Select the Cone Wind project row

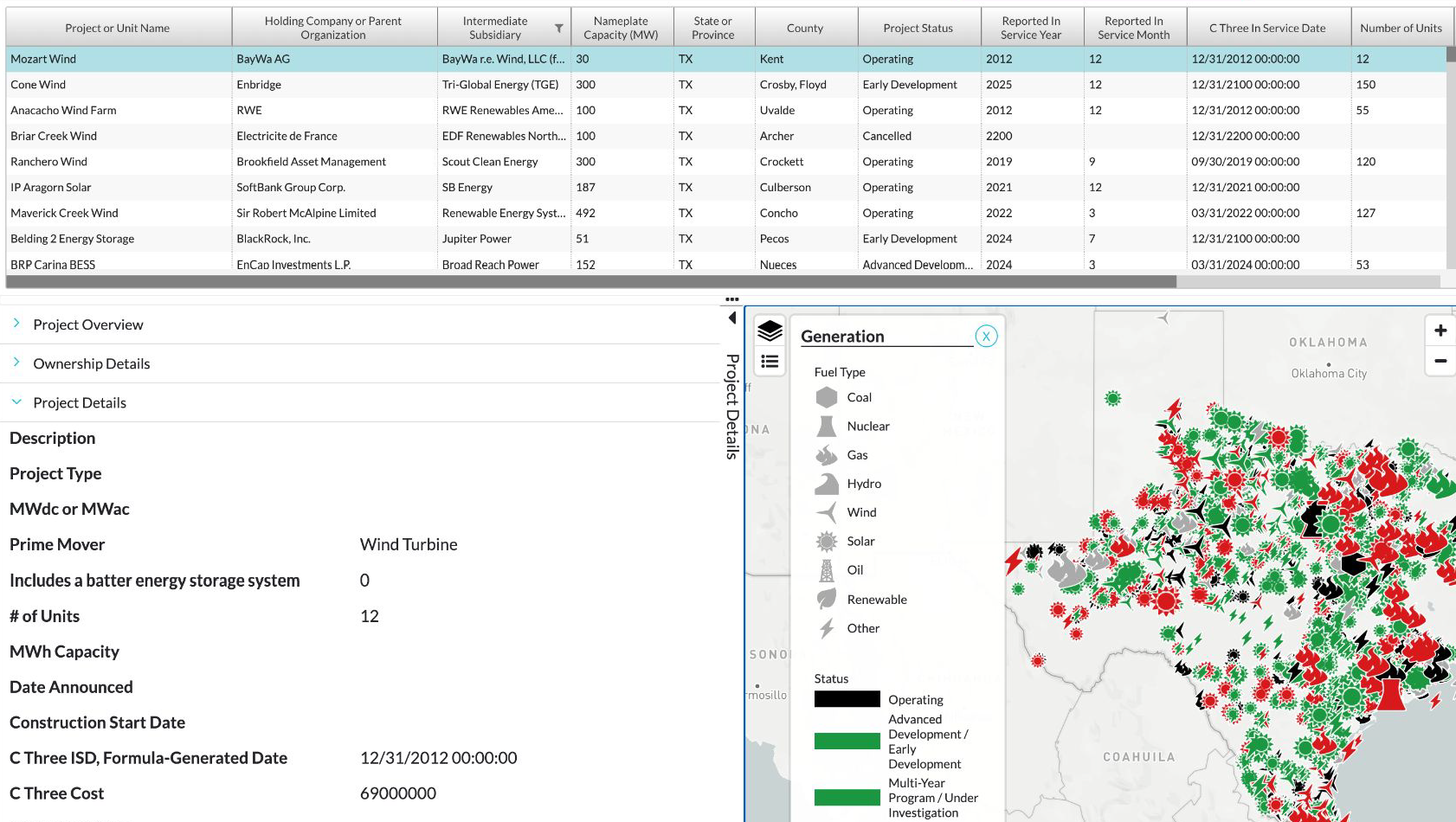pyautogui.click(x=725, y=85)
